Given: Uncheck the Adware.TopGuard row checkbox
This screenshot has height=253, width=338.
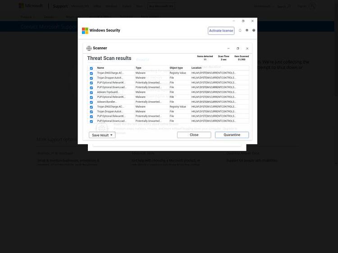Looking at the screenshot, I should [x=91, y=93].
